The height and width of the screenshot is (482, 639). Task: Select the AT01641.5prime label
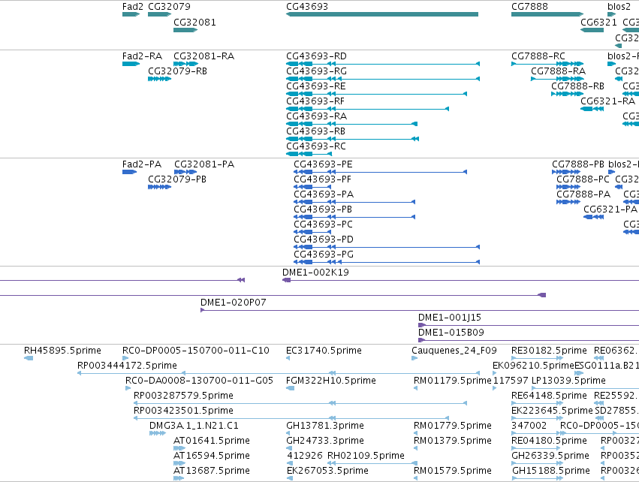pyautogui.click(x=212, y=441)
